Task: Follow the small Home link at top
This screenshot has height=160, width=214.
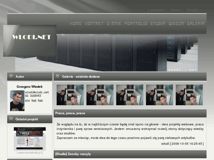Action: tap(175, 10)
